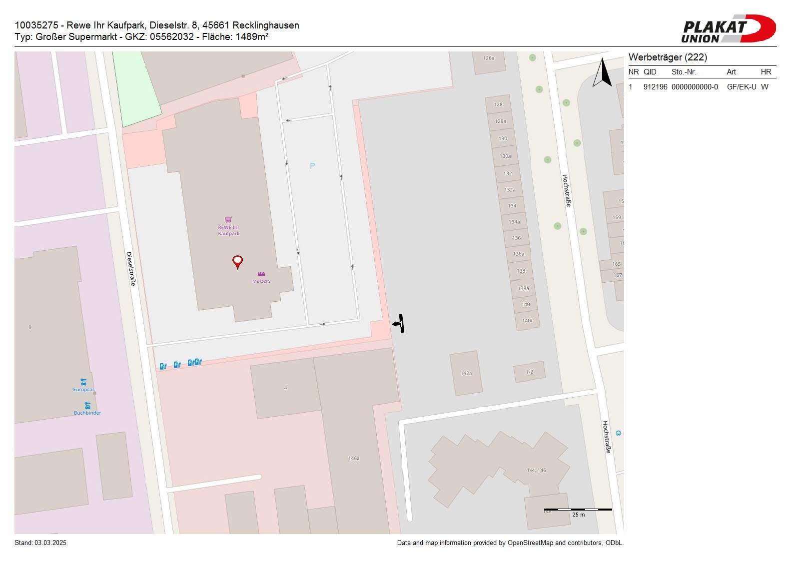The image size is (793, 561).
Task: Select the Sto.-Nr. column header
Action: tap(684, 72)
